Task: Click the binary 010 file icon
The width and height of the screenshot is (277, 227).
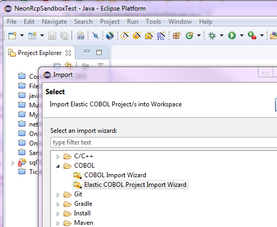Action: pyautogui.click(x=81, y=35)
